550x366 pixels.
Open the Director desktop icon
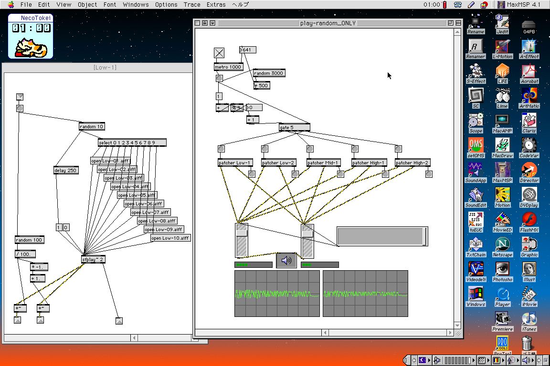[x=529, y=173]
